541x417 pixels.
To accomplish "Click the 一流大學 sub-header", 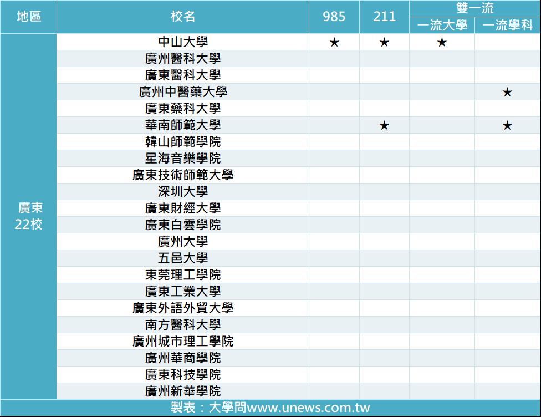I will click(442, 25).
